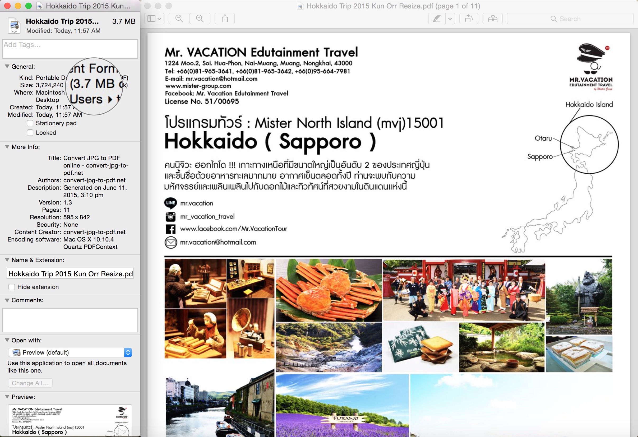Open the highlight color dropdown arrow
The image size is (638, 437).
tap(450, 19)
